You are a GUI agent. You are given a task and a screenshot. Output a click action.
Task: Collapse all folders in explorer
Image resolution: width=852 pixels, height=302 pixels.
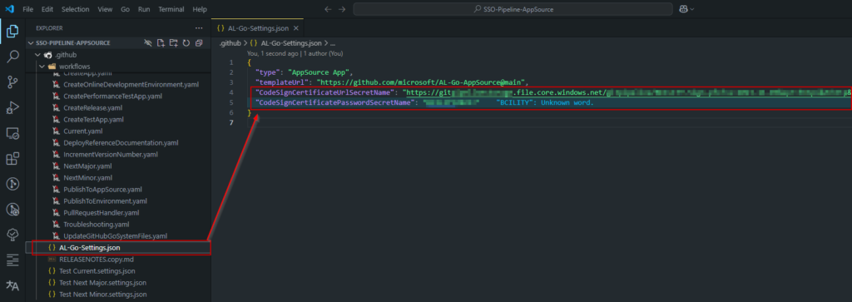[198, 43]
